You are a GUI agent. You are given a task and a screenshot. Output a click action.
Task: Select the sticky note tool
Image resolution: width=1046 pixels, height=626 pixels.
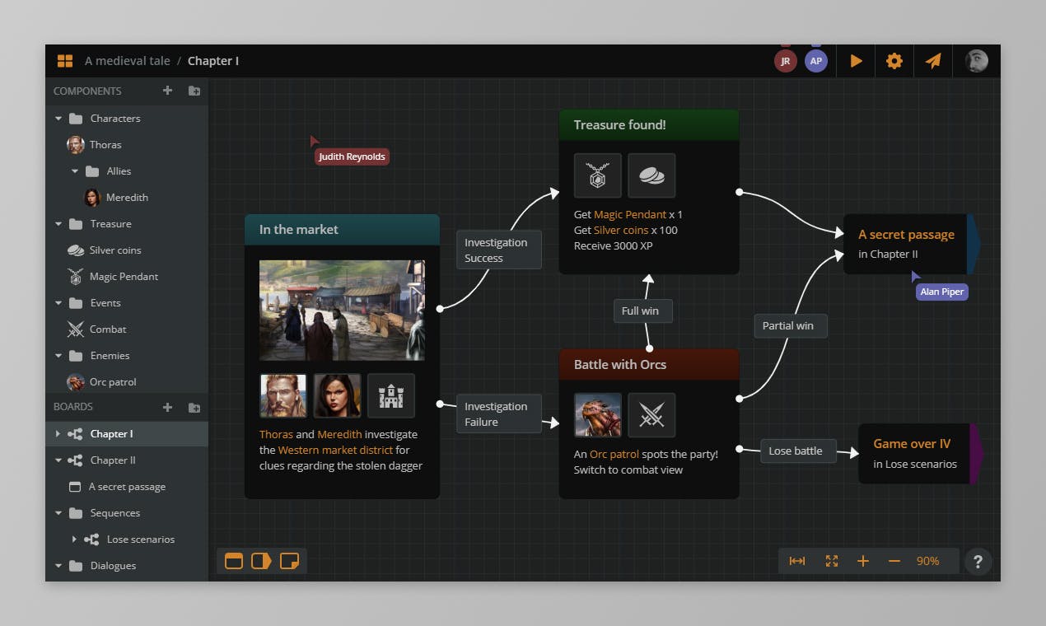tap(289, 561)
